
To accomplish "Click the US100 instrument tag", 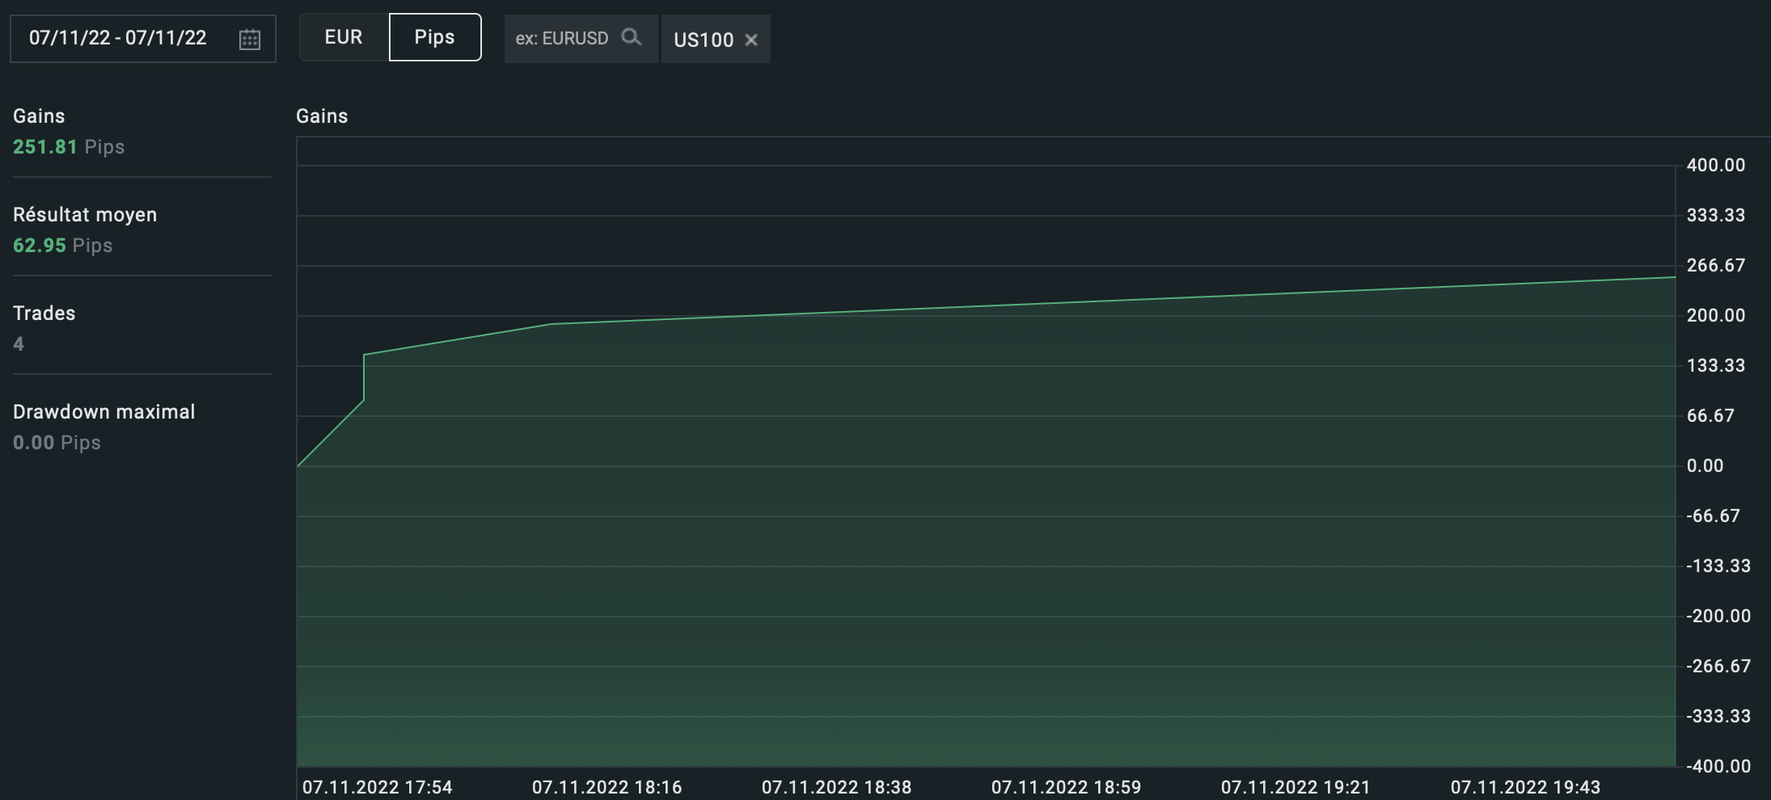I will coord(704,40).
